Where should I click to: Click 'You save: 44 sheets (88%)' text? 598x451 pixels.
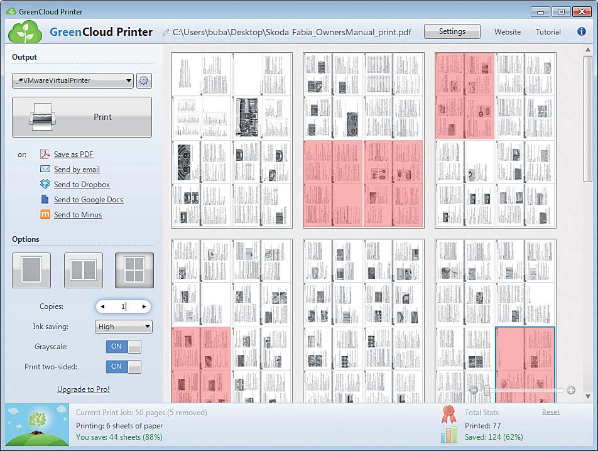click(x=119, y=437)
